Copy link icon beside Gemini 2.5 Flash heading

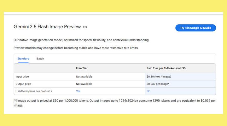[85, 27]
